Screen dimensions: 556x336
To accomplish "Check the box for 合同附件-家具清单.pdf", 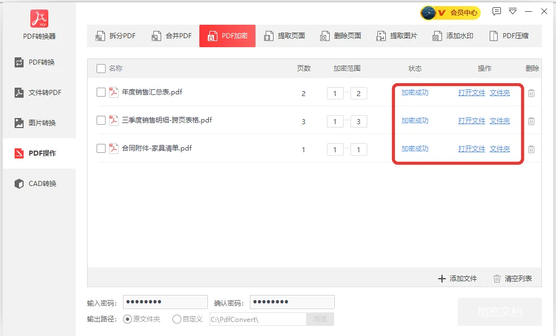I will coord(101,148).
